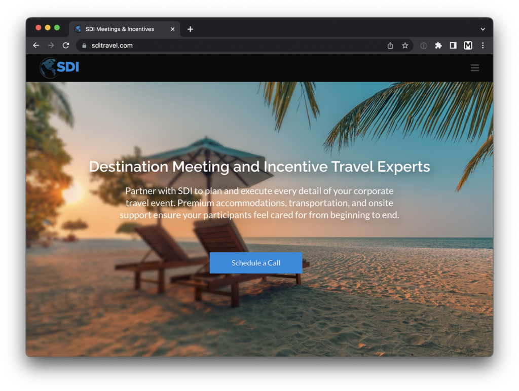Viewport: 519px width, 391px height.
Task: View site security via the lock icon
Action: (84, 45)
